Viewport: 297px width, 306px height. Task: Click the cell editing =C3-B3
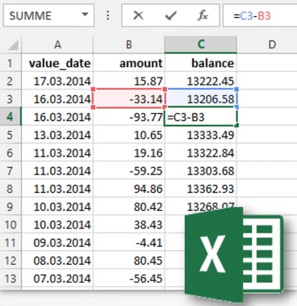click(201, 117)
